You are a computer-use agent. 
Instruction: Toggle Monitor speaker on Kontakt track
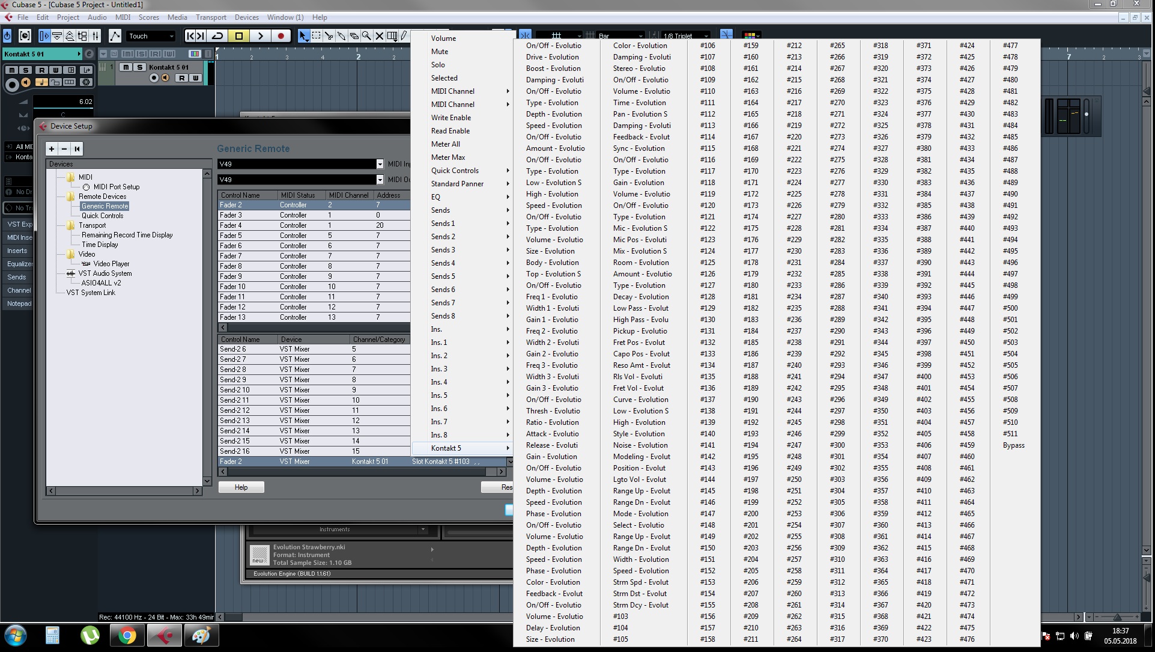(165, 78)
